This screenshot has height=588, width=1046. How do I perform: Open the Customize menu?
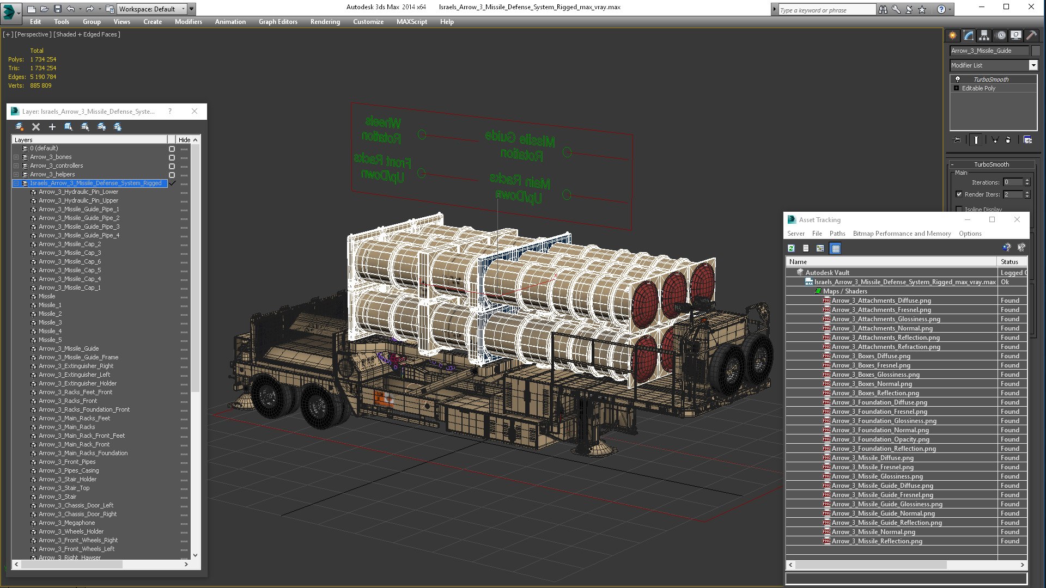(x=368, y=22)
